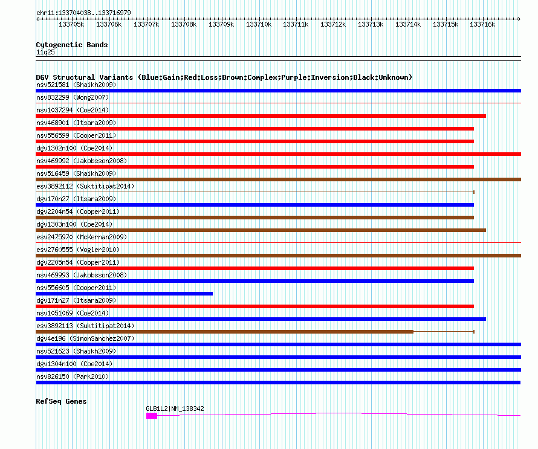538x449 pixels.
Task: Click the blue dgv170n27 gain bar
Action: [255, 205]
